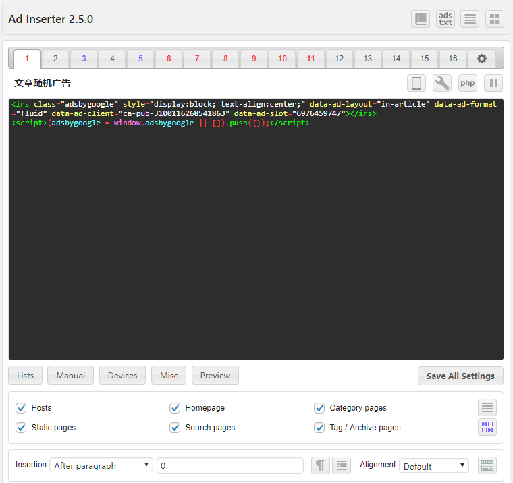Toggle paragraph counting pilcrow icon
The image size is (513, 483).
pyautogui.click(x=321, y=465)
